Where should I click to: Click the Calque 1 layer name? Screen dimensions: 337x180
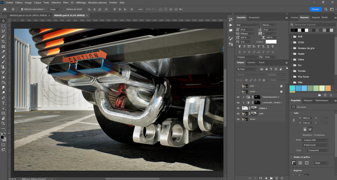[263, 108]
